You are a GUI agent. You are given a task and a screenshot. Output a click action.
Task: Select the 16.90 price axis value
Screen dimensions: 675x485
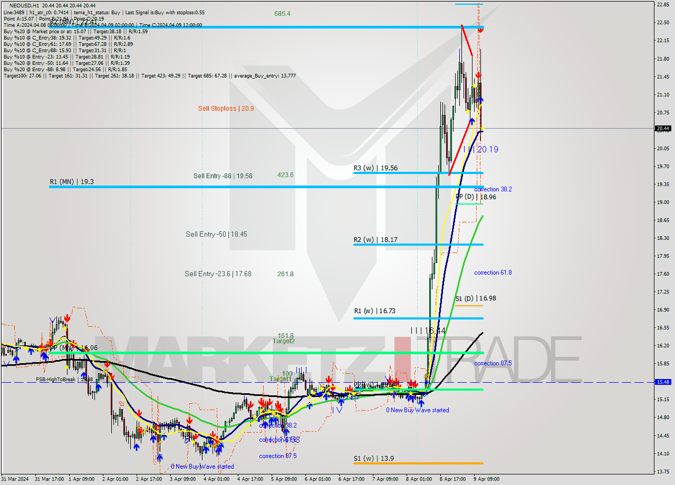pyautogui.click(x=663, y=309)
